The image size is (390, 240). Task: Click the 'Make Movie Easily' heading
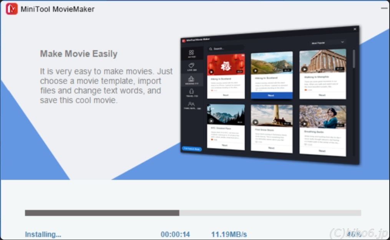(x=79, y=54)
